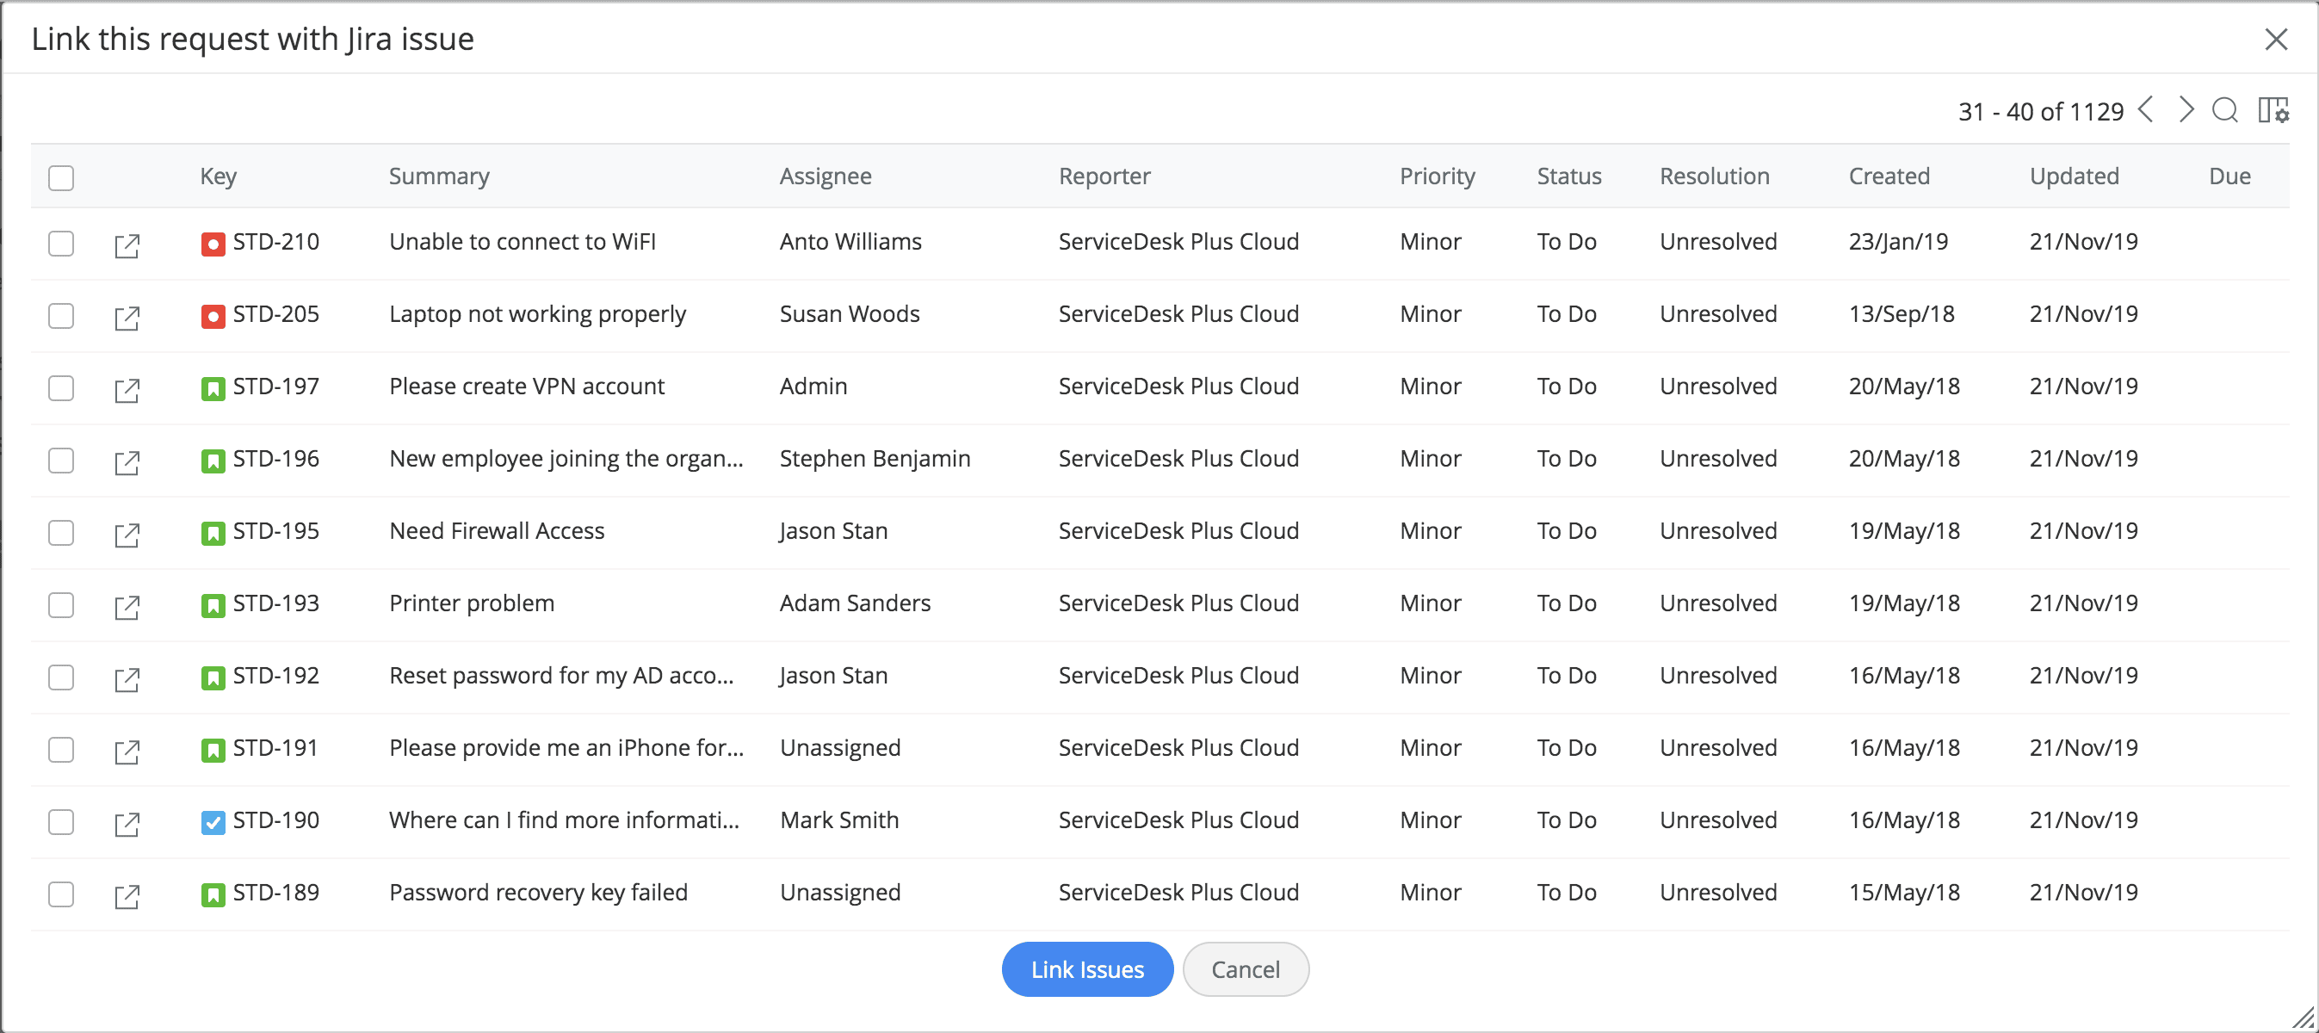Click the Printer problem summary
The width and height of the screenshot is (2319, 1033).
[472, 603]
